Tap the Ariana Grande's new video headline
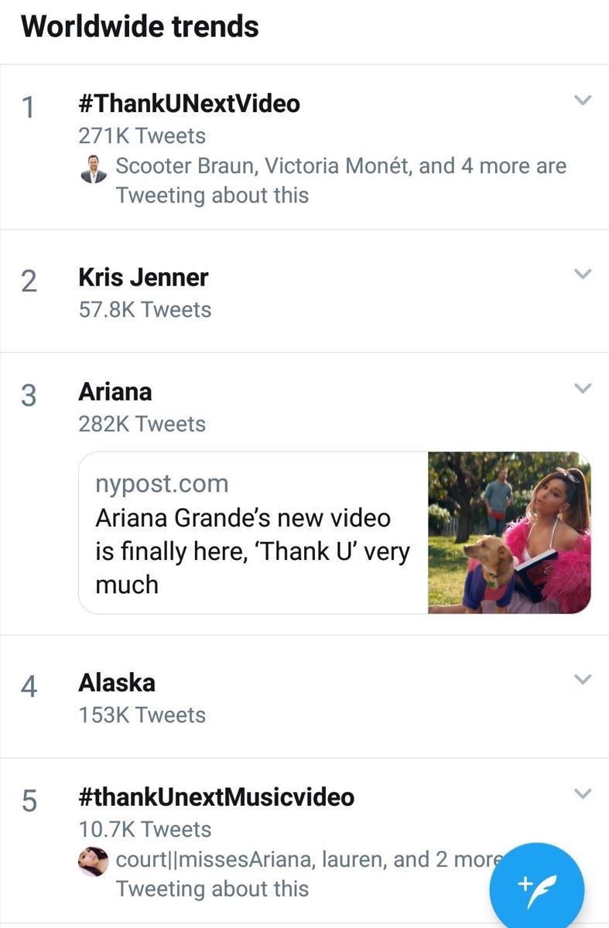 [x=252, y=551]
